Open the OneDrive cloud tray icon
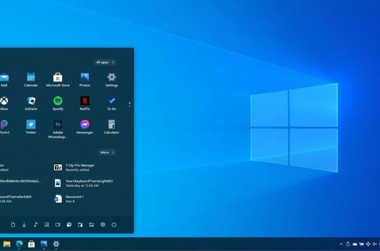Image resolution: width=380 pixels, height=251 pixels. pos(355,244)
